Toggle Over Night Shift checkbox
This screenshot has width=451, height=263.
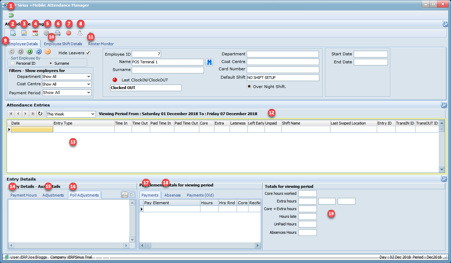coord(249,86)
